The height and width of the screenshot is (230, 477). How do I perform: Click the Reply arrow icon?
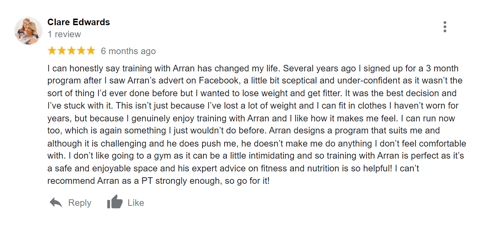(x=56, y=203)
